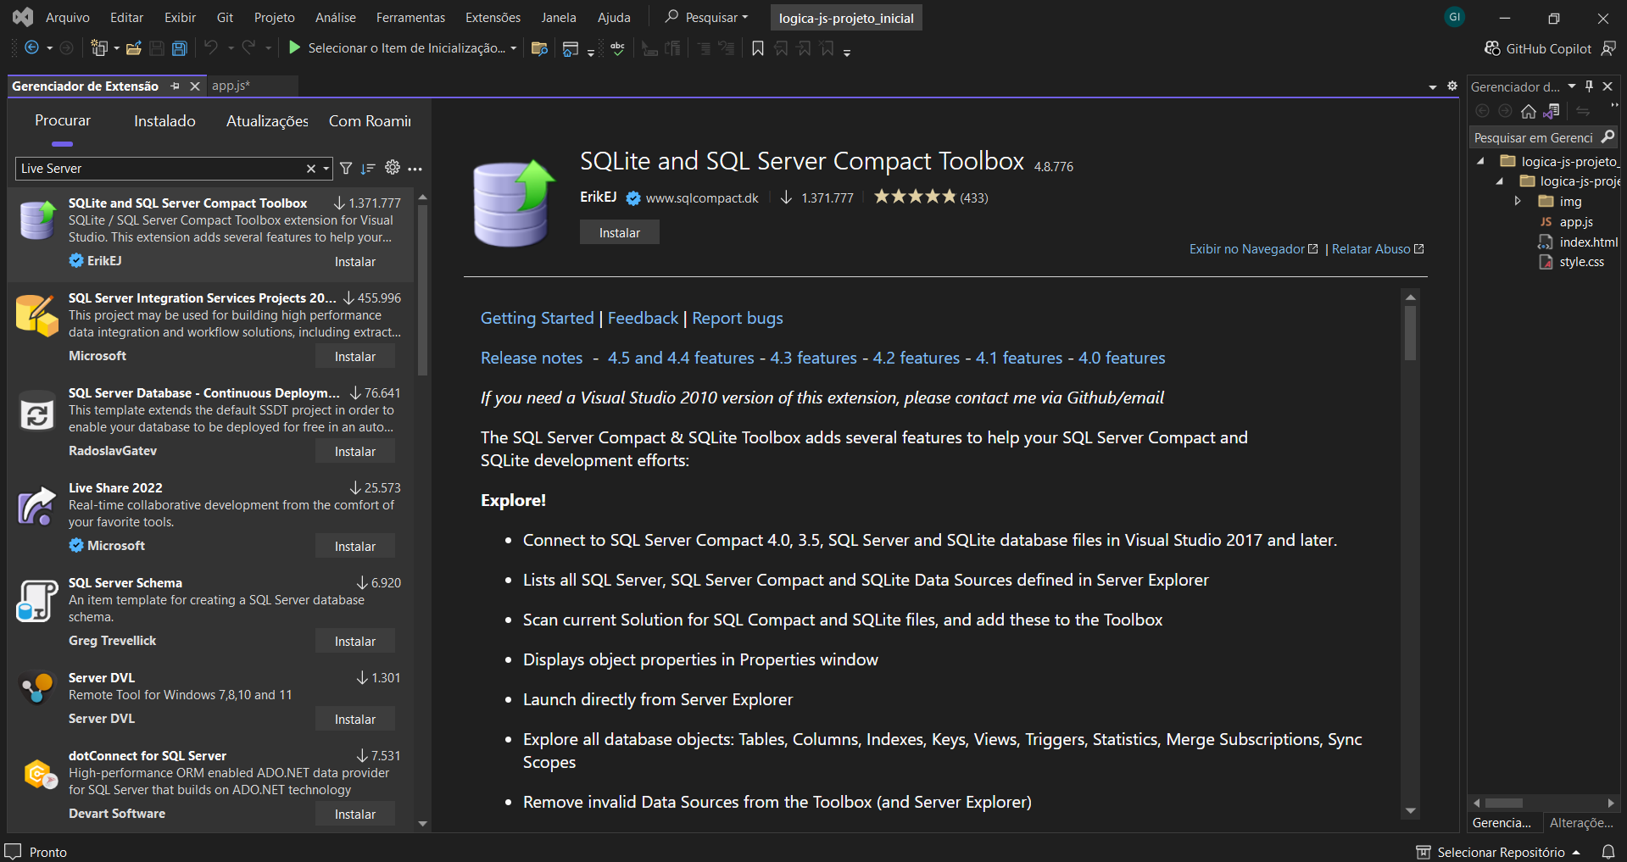Click the browser preview window icon
Viewport: 1627px width, 862px height.
point(571,48)
